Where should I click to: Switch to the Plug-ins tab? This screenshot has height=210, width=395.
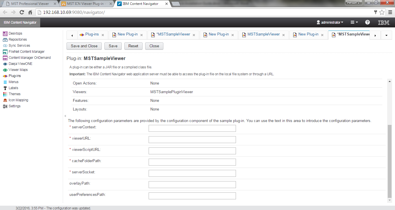point(92,34)
